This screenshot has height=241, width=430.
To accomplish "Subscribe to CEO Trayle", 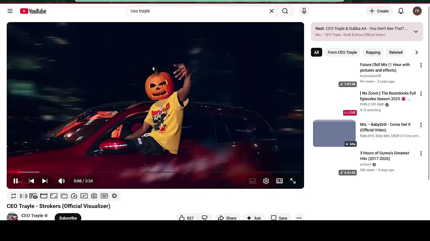I will click(x=68, y=217).
